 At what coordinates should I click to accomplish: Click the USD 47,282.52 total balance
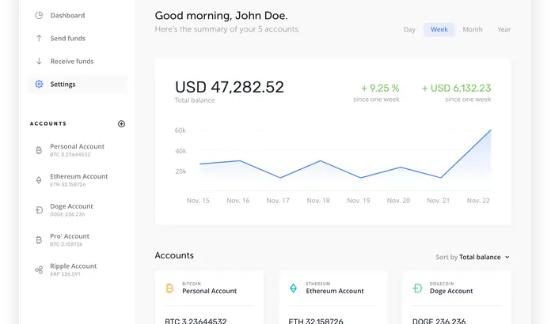(229, 87)
